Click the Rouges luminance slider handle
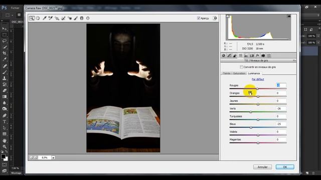The image size is (321, 180). point(257,89)
